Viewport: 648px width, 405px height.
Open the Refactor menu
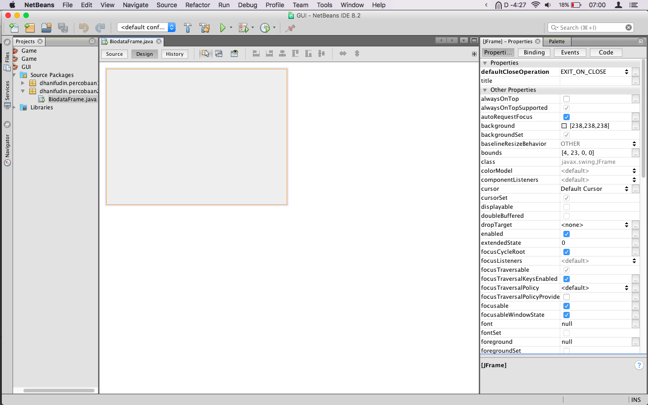point(198,5)
